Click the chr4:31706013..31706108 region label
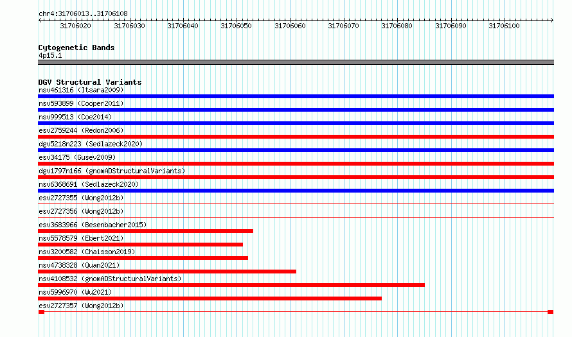 [x=83, y=13]
